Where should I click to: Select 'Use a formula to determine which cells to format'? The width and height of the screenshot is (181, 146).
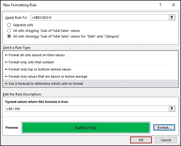pyautogui.click(x=90, y=84)
